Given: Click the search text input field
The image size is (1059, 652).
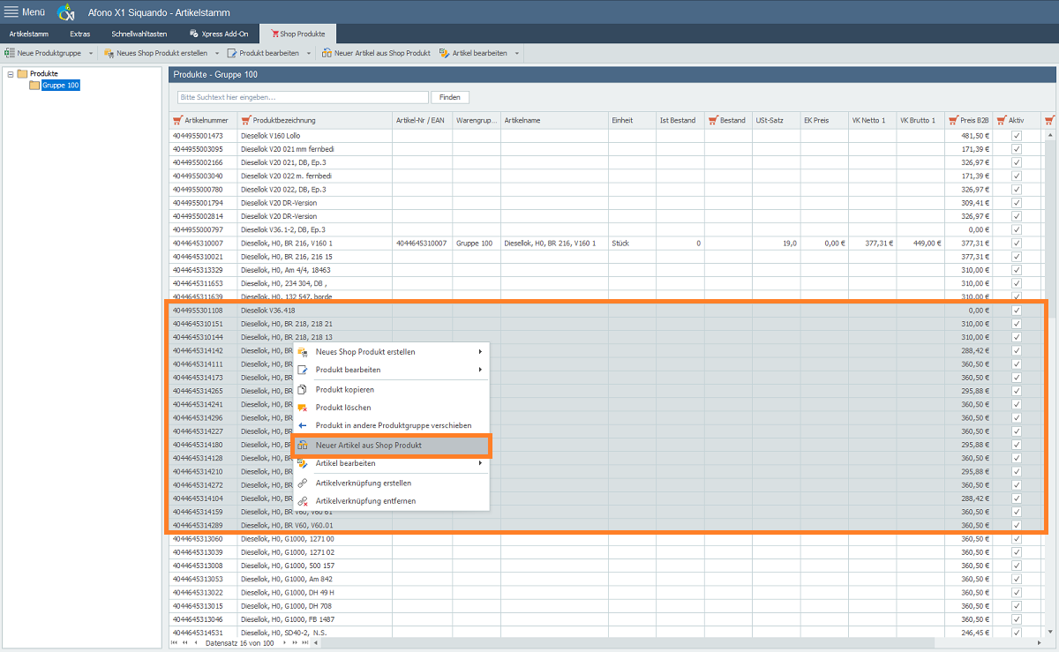Looking at the screenshot, I should (303, 97).
